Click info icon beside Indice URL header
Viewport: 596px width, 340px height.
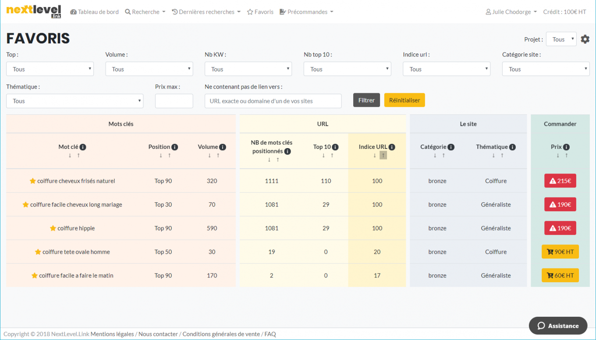392,147
